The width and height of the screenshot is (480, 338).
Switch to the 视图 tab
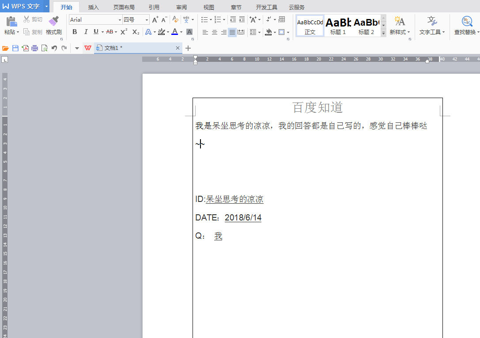[209, 7]
